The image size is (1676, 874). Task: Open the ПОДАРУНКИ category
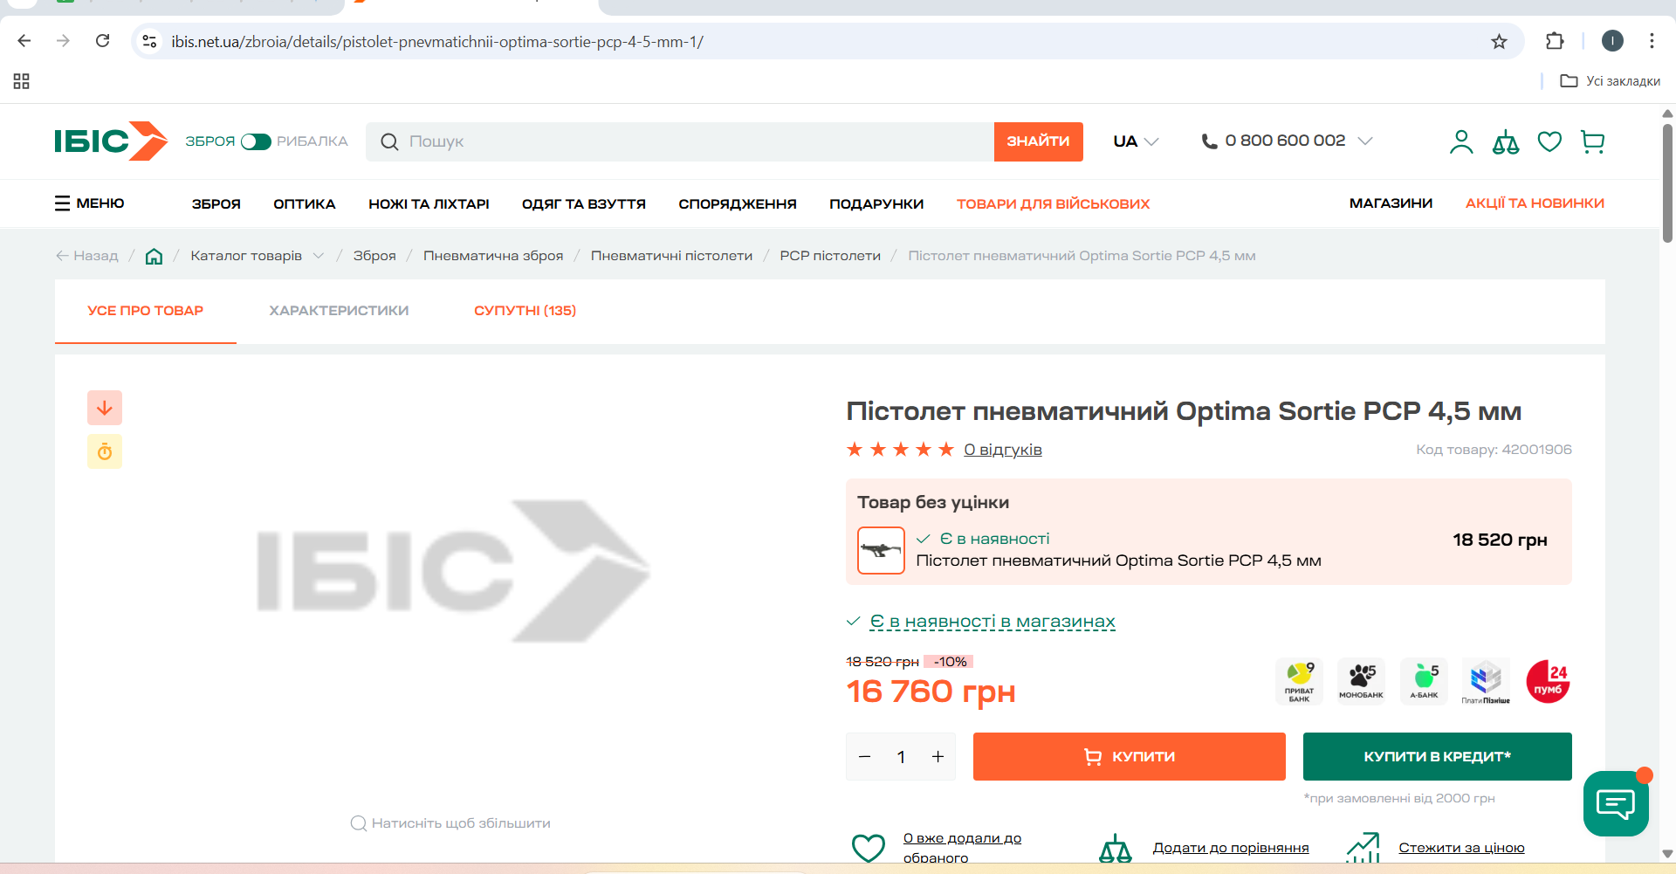point(876,203)
